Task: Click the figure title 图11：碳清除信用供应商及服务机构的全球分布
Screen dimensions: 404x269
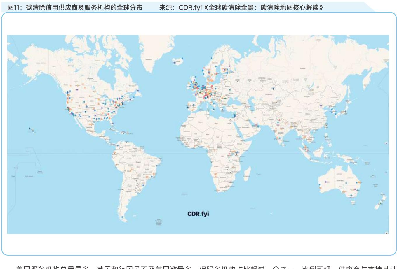Action: tap(75, 8)
